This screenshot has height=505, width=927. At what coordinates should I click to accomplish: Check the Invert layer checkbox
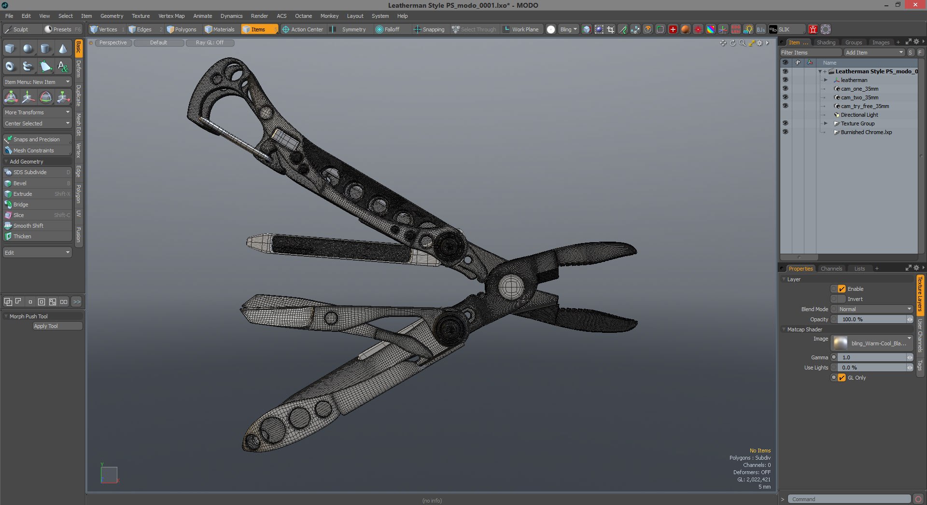842,299
